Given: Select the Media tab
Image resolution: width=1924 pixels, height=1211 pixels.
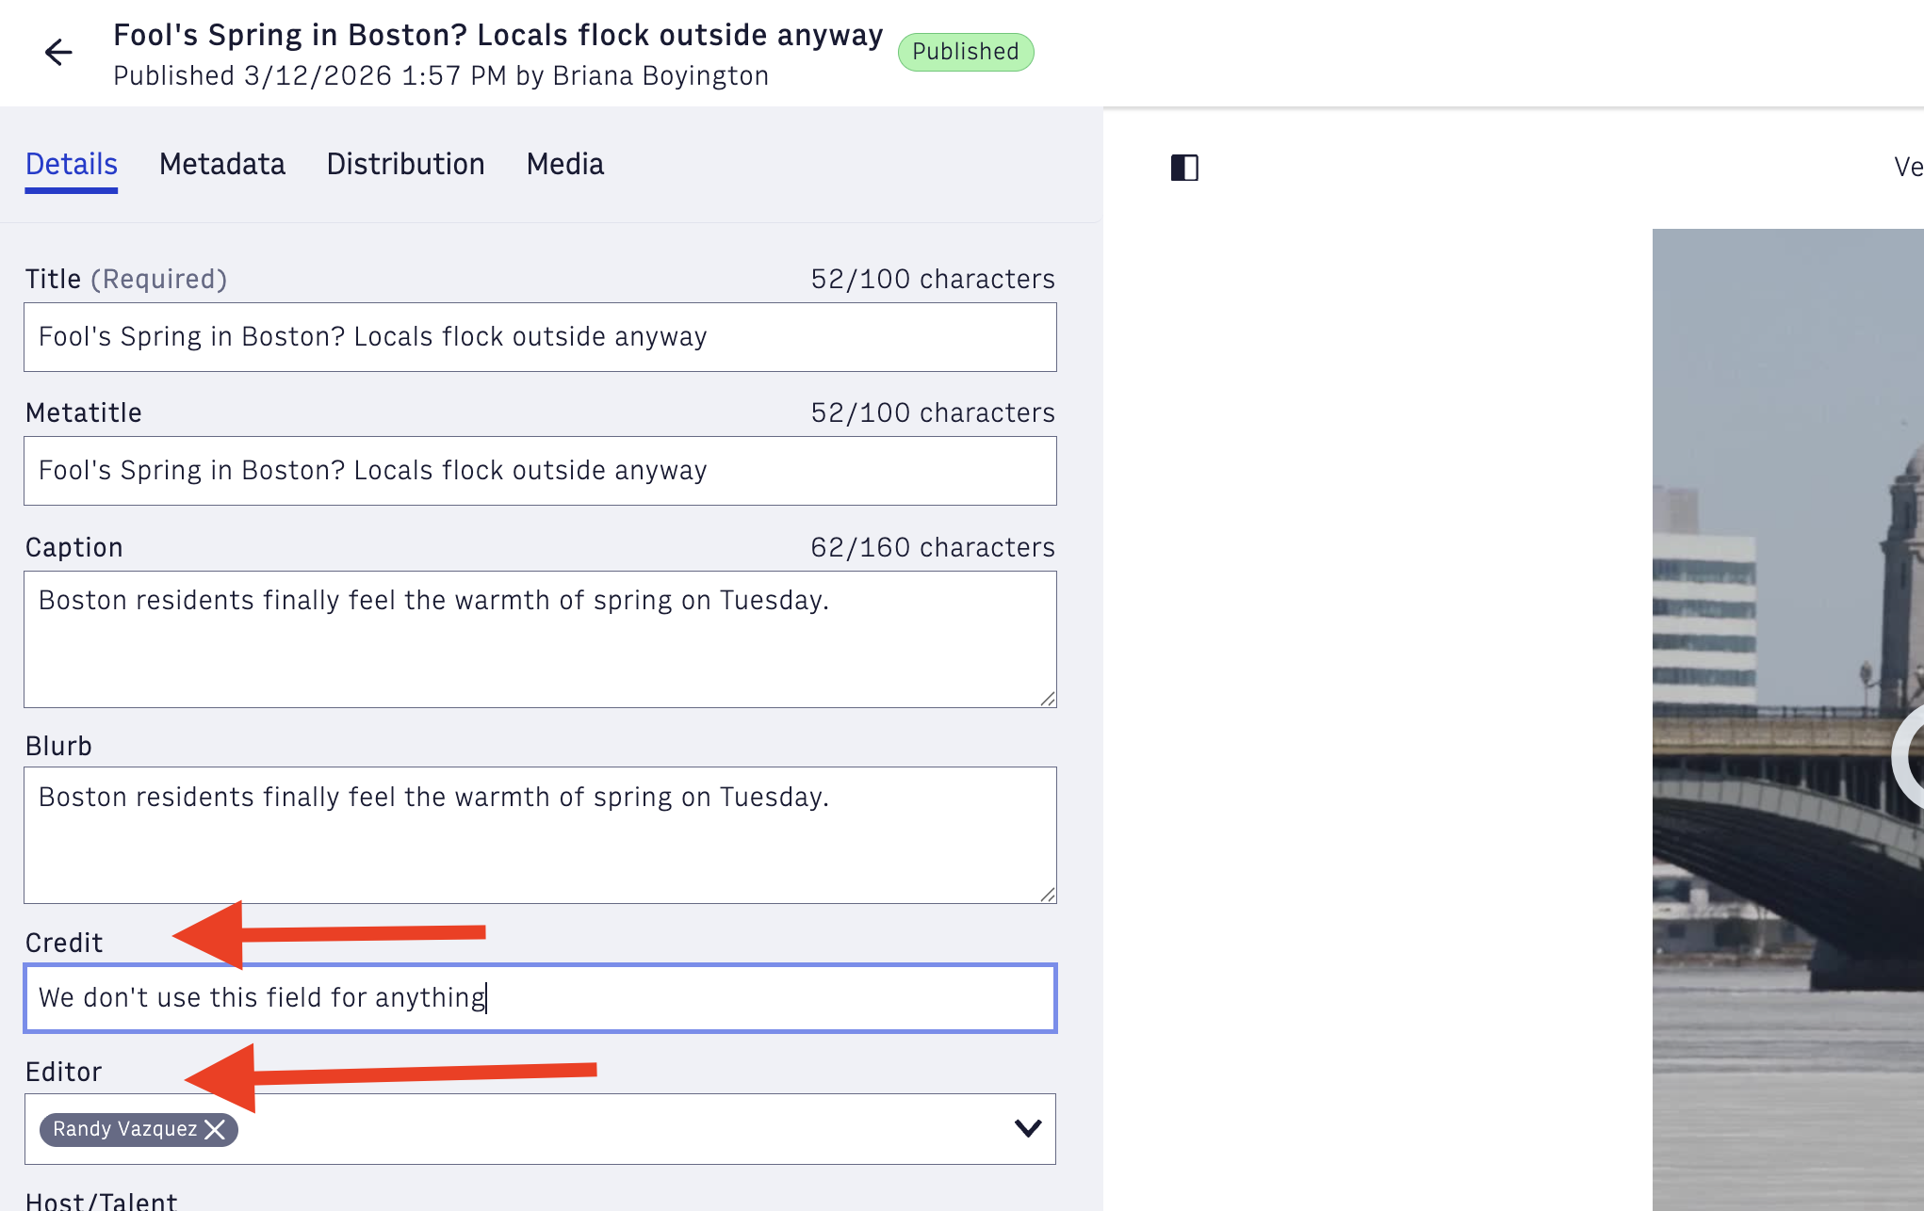Looking at the screenshot, I should point(565,165).
